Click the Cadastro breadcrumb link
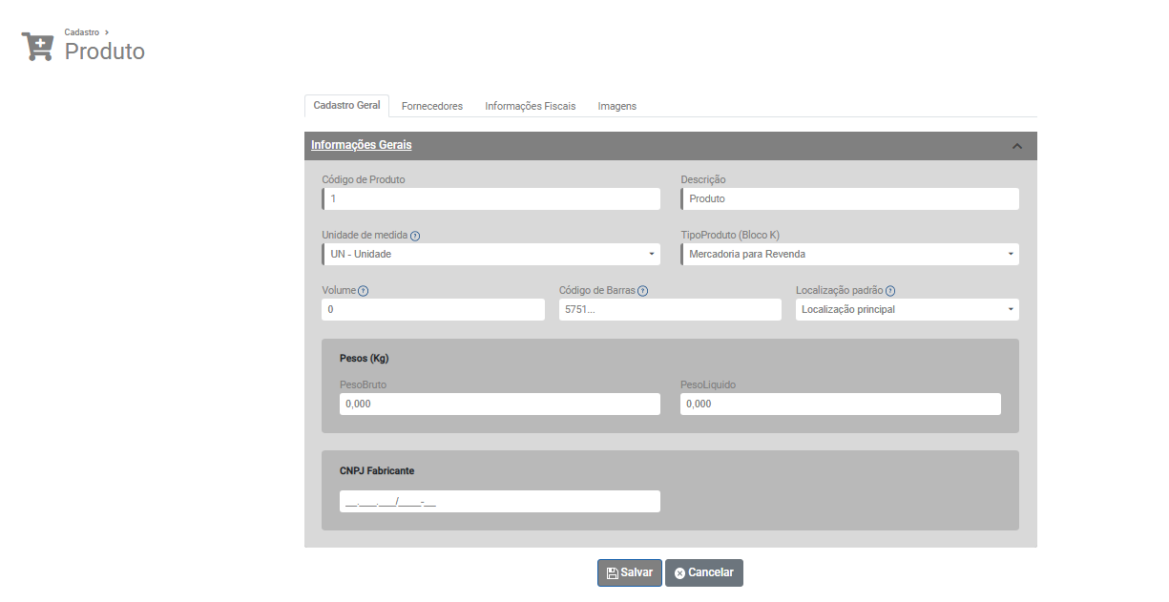The height and width of the screenshot is (602, 1169). 81,32
